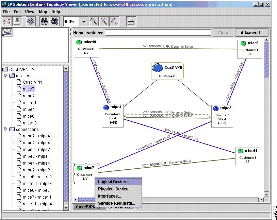
Task: Select the mlpe4 provider router icon
Action: coord(106,107)
